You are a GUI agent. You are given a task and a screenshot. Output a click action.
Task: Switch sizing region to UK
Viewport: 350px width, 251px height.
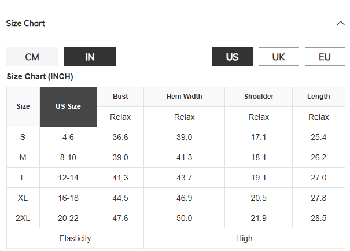[278, 57]
